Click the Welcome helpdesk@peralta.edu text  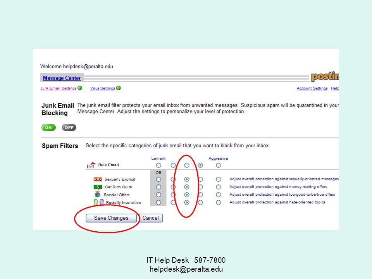pos(77,66)
